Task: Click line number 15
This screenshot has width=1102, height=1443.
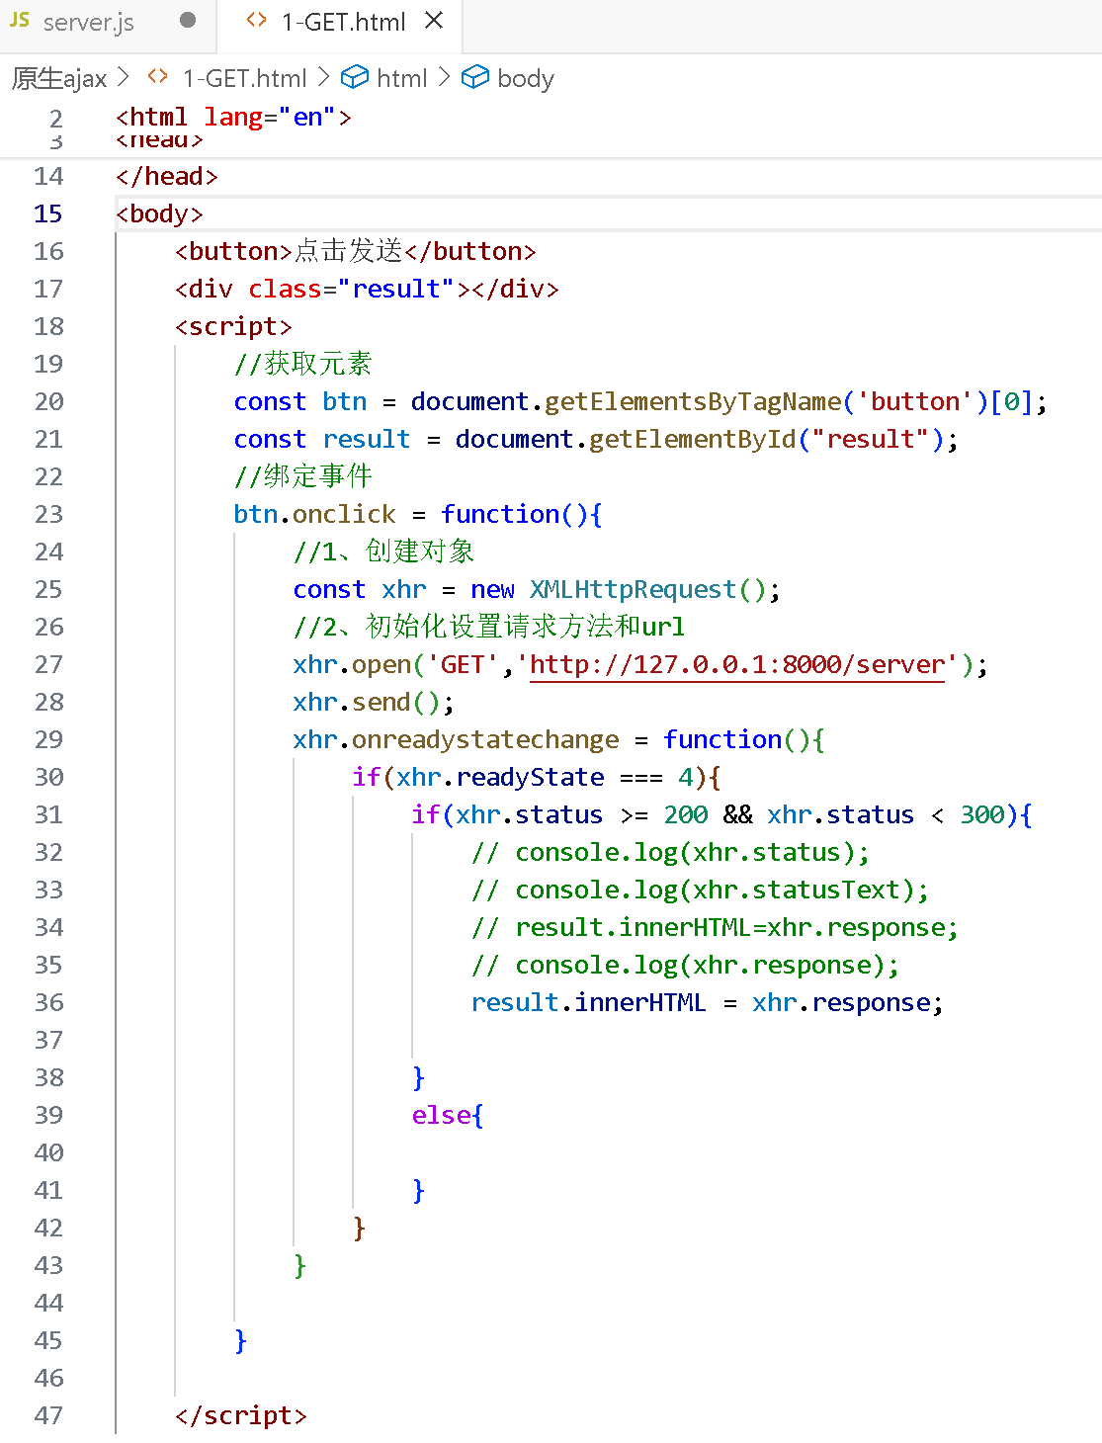Action: (48, 213)
